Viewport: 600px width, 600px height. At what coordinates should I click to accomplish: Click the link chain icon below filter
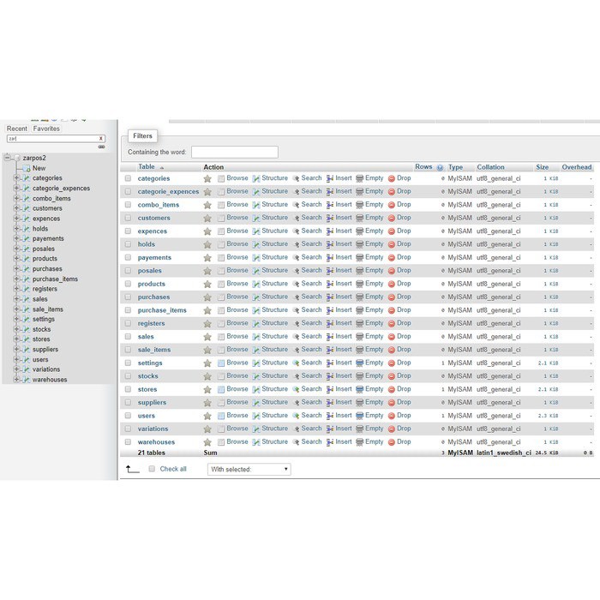101,147
